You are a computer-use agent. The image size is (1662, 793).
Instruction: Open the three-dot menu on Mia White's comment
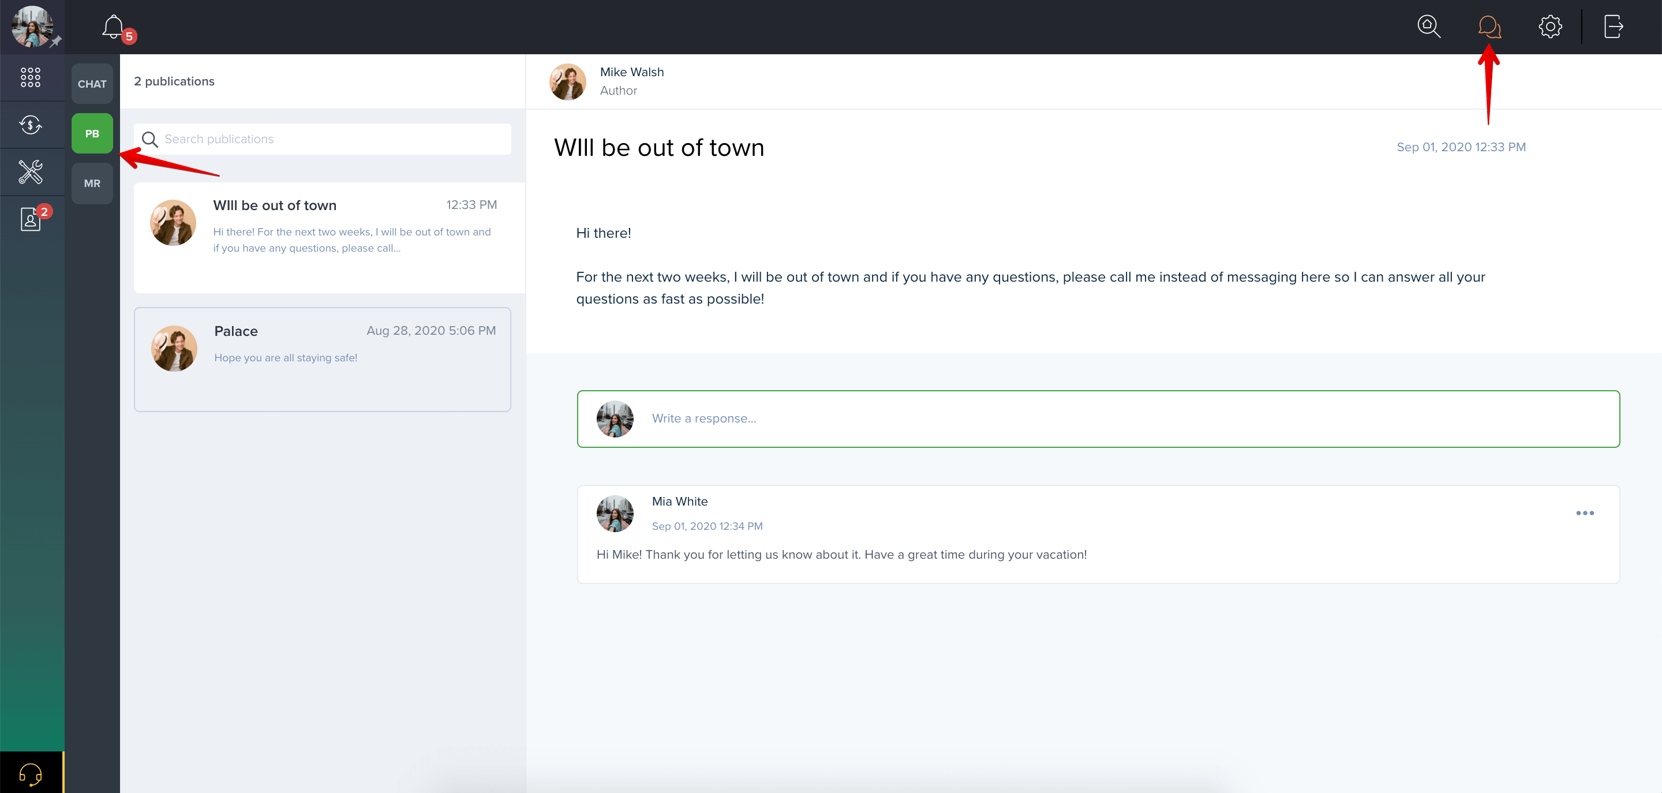(1585, 513)
